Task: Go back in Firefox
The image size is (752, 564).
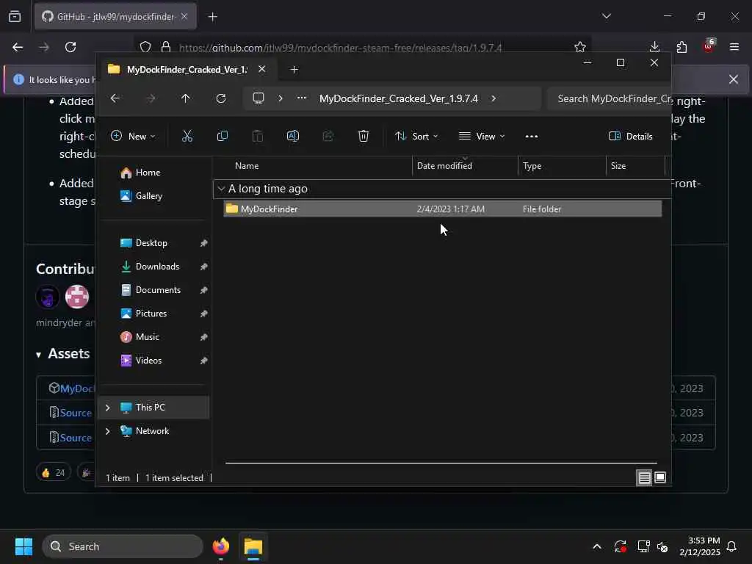Action: (x=18, y=47)
